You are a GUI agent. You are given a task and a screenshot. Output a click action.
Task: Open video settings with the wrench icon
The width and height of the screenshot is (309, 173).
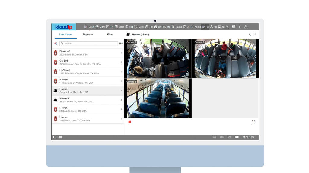click(250, 35)
